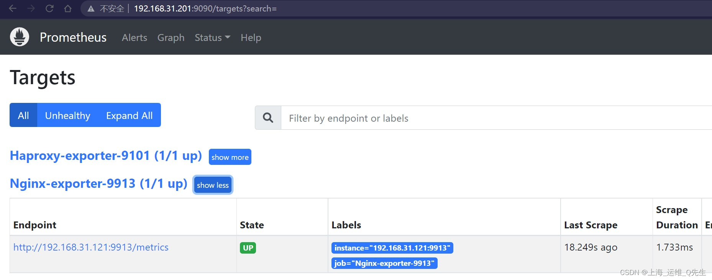Focus the filter by endpoint field
The height and width of the screenshot is (280, 712).
tap(496, 118)
